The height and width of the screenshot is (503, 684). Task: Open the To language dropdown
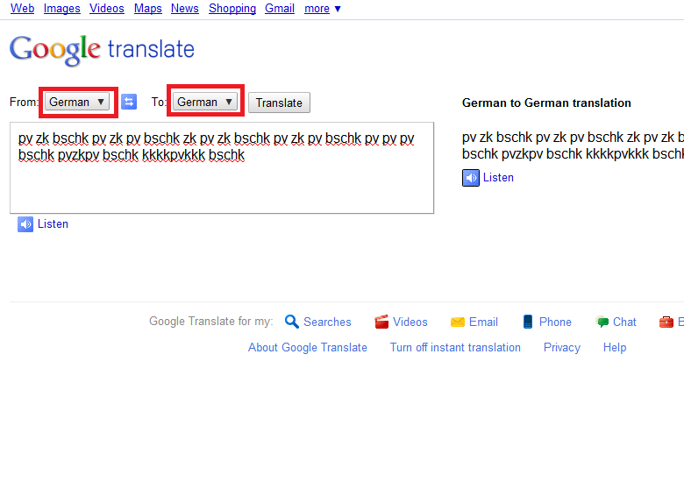[x=205, y=102]
